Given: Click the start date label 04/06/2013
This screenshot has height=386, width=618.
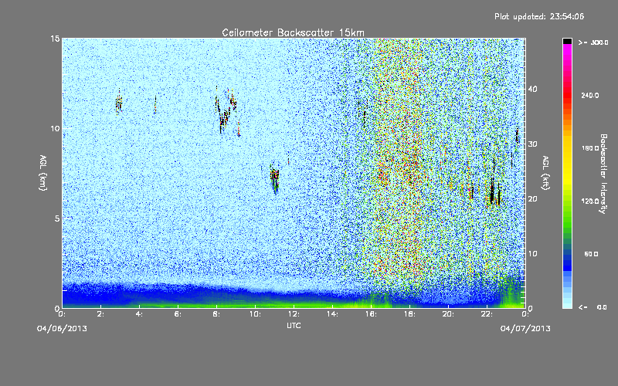Looking at the screenshot, I should coord(62,329).
